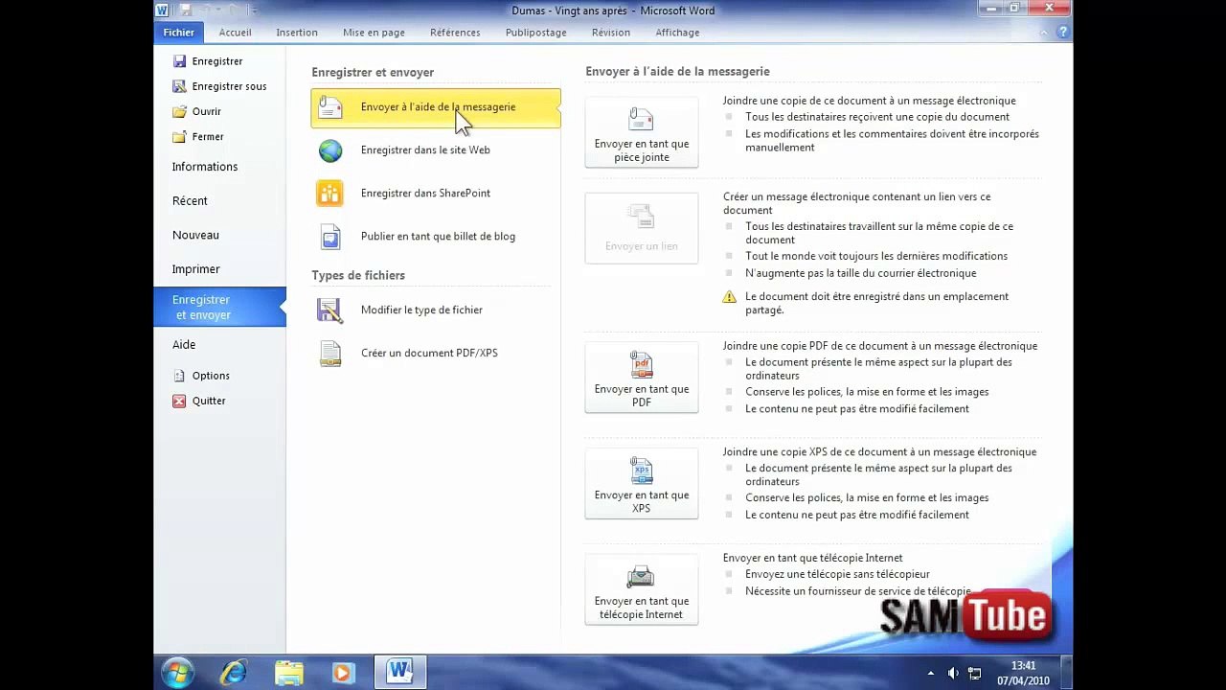Launch Internet Explorer from the taskbar
This screenshot has width=1226, height=690.
click(234, 673)
